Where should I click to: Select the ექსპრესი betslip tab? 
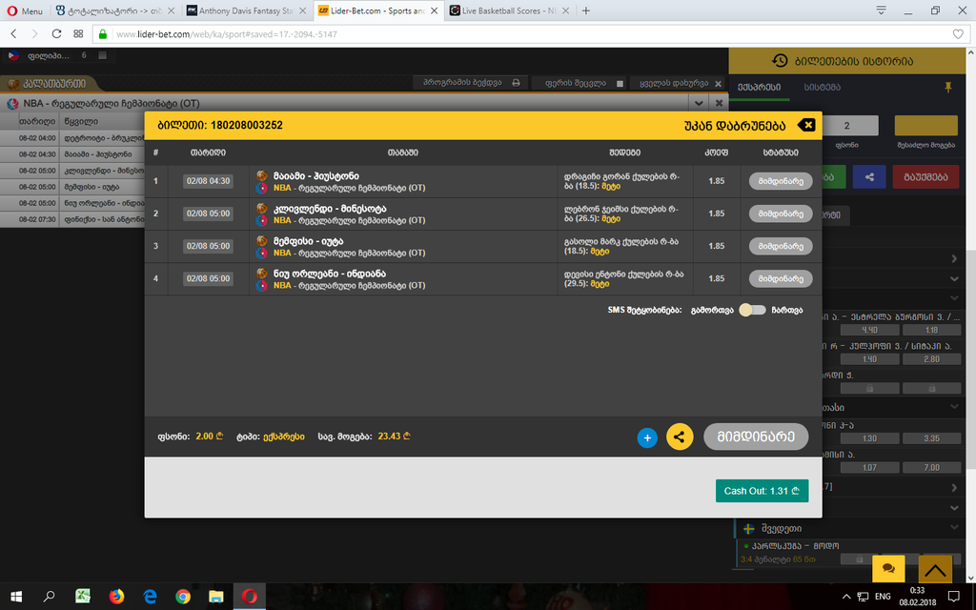[759, 87]
